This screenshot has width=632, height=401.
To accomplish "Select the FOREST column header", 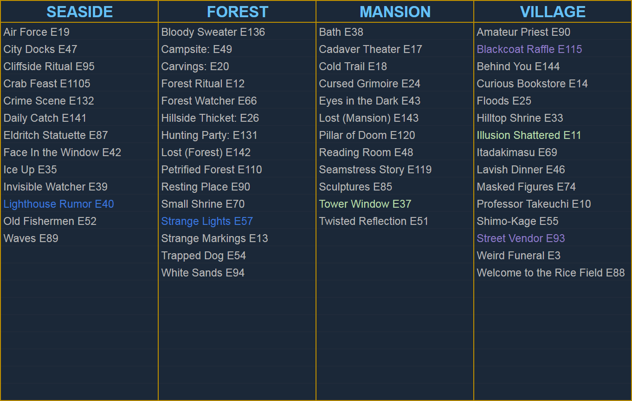I will point(237,12).
